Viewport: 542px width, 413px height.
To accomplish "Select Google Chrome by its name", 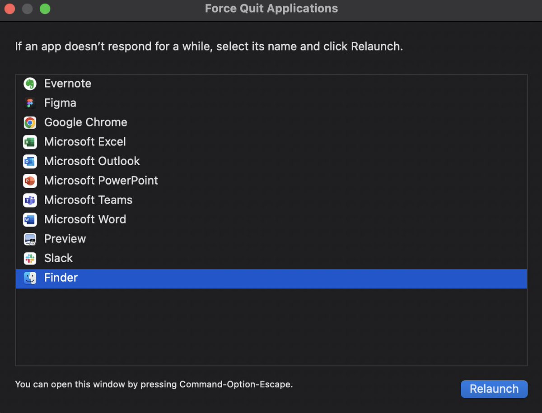I will (86, 122).
